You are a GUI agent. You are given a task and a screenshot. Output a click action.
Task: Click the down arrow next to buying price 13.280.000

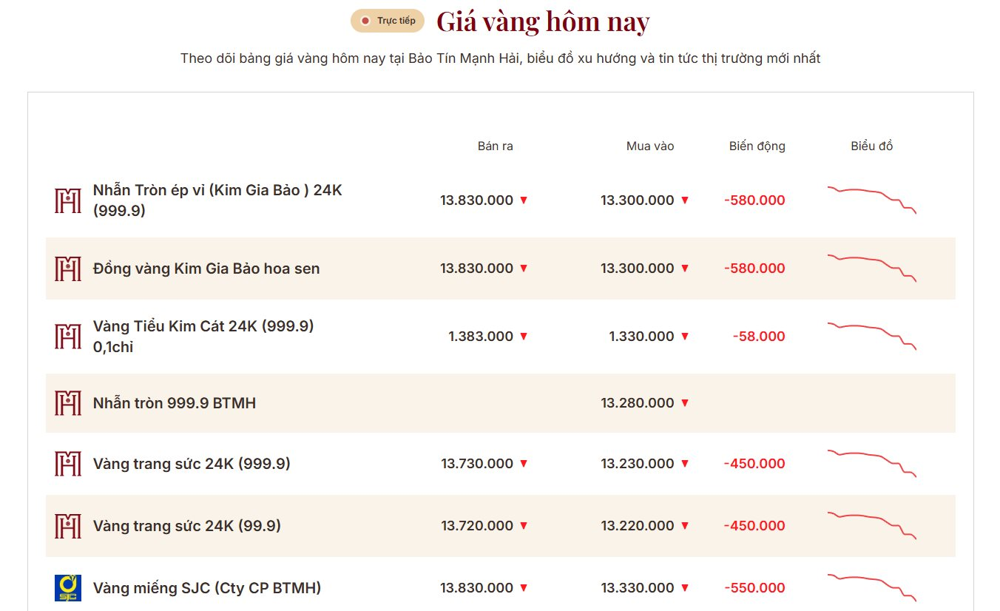(x=685, y=403)
